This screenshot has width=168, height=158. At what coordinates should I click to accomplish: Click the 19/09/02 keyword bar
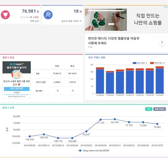tap(110, 82)
